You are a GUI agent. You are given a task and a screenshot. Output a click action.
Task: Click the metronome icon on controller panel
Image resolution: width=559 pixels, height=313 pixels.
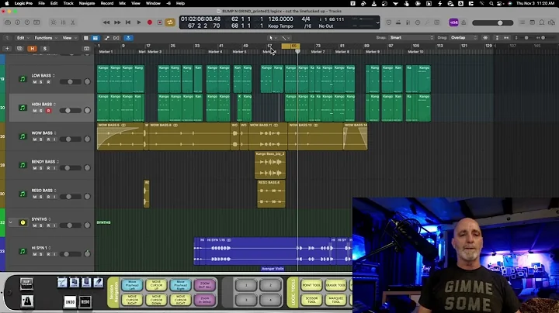point(26,301)
